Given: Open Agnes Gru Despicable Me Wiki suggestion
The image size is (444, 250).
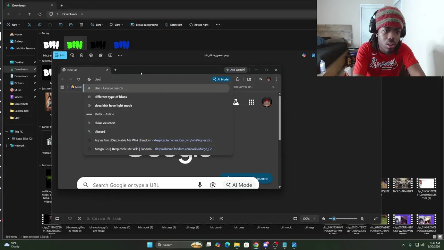Looking at the screenshot, I should pos(156,140).
